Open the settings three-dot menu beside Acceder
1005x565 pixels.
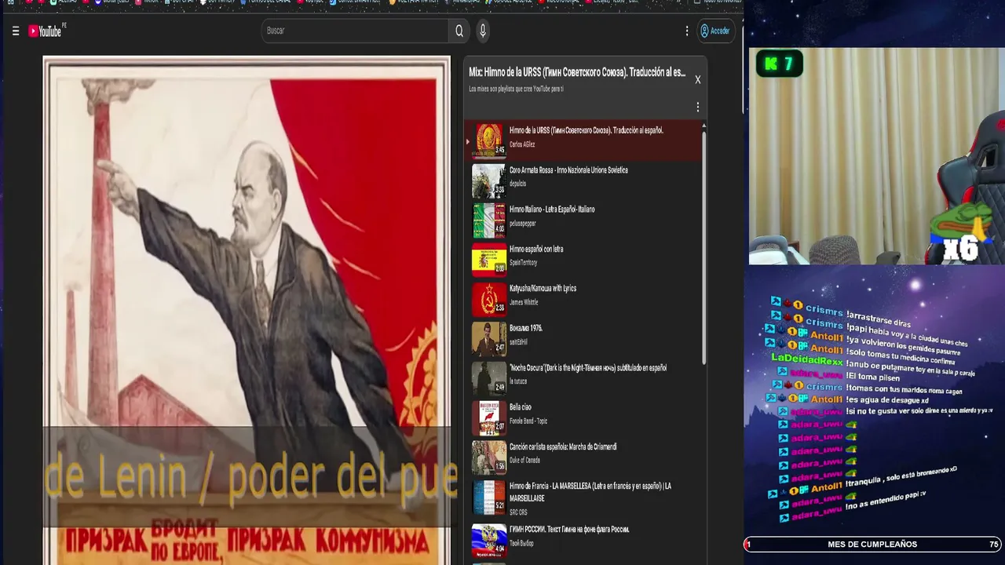click(687, 31)
